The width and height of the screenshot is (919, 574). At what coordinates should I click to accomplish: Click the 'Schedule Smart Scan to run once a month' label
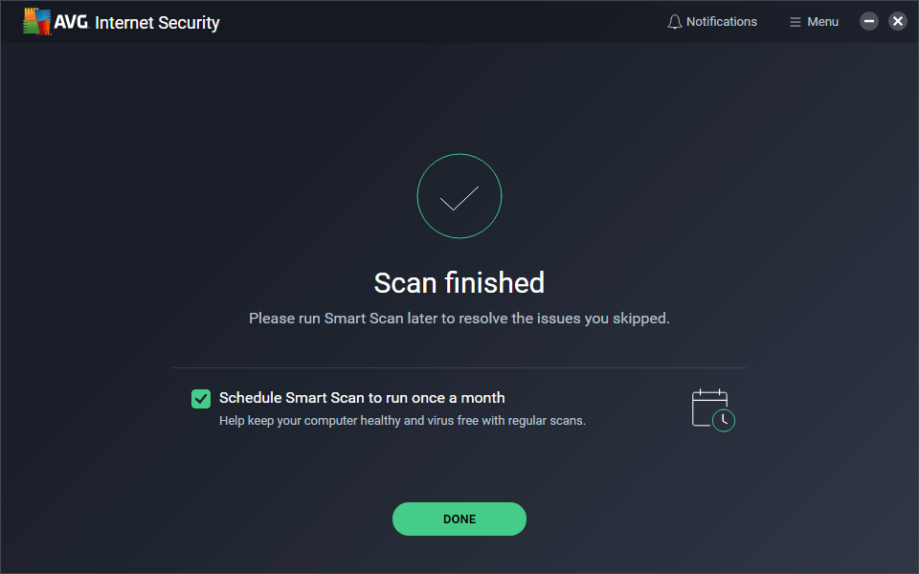click(x=362, y=398)
